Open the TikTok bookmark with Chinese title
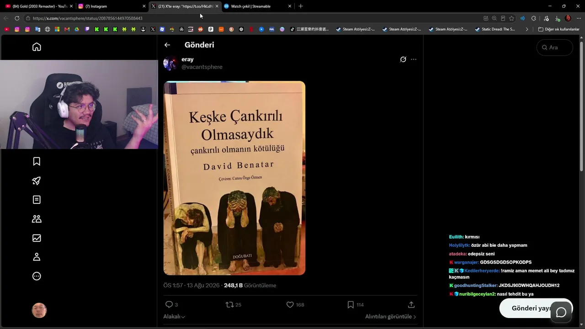Screen dimensions: 585x329 point(309,29)
